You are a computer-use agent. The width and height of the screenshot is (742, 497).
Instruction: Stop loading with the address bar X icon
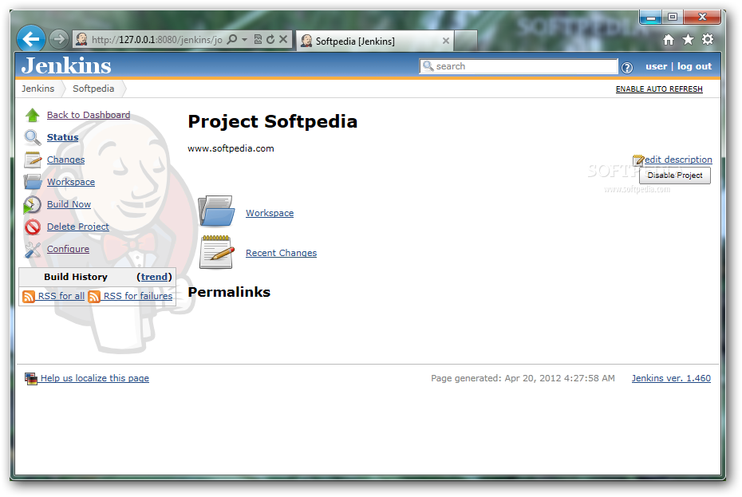pyautogui.click(x=283, y=39)
